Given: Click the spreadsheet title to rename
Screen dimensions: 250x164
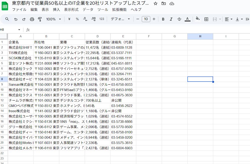Looking at the screenshot, I should pyautogui.click(x=80, y=3).
